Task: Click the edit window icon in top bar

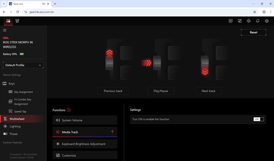Action: pyautogui.click(x=240, y=21)
